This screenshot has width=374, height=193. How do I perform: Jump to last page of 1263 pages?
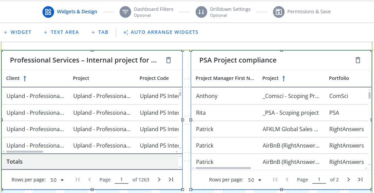click(171, 180)
